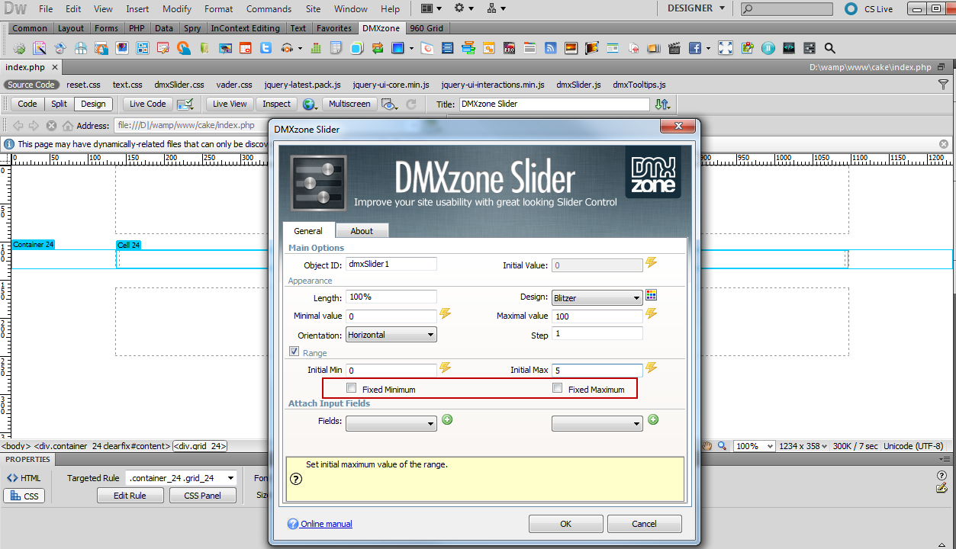Open the Targeted Rule dropdown
This screenshot has width=956, height=549.
pos(181,478)
